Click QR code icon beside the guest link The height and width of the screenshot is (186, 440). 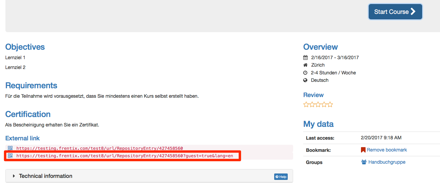point(10,156)
